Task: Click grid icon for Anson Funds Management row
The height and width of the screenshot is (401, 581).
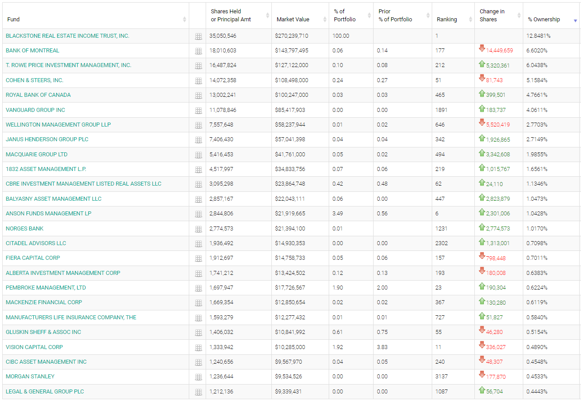Action: coord(199,214)
